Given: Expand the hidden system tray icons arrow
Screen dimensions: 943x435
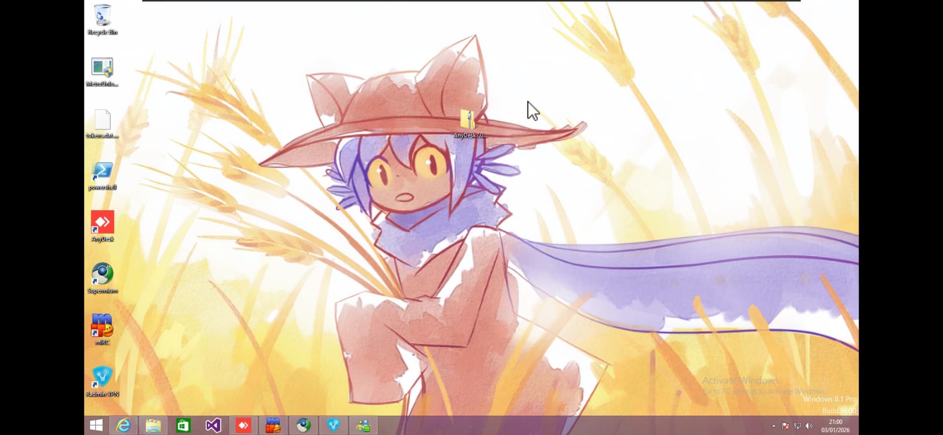Looking at the screenshot, I should 774,426.
